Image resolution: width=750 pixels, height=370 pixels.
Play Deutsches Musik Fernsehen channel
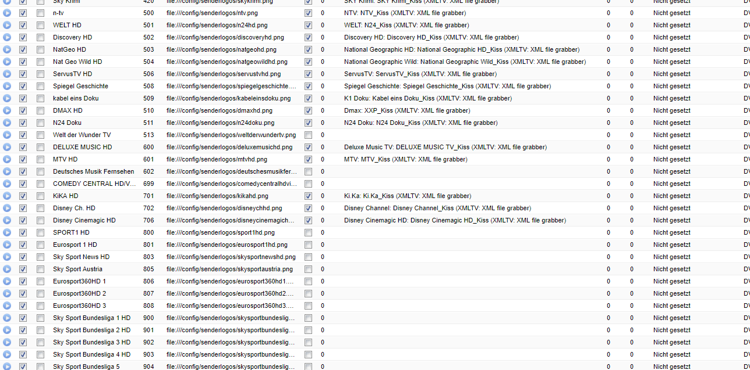point(7,171)
